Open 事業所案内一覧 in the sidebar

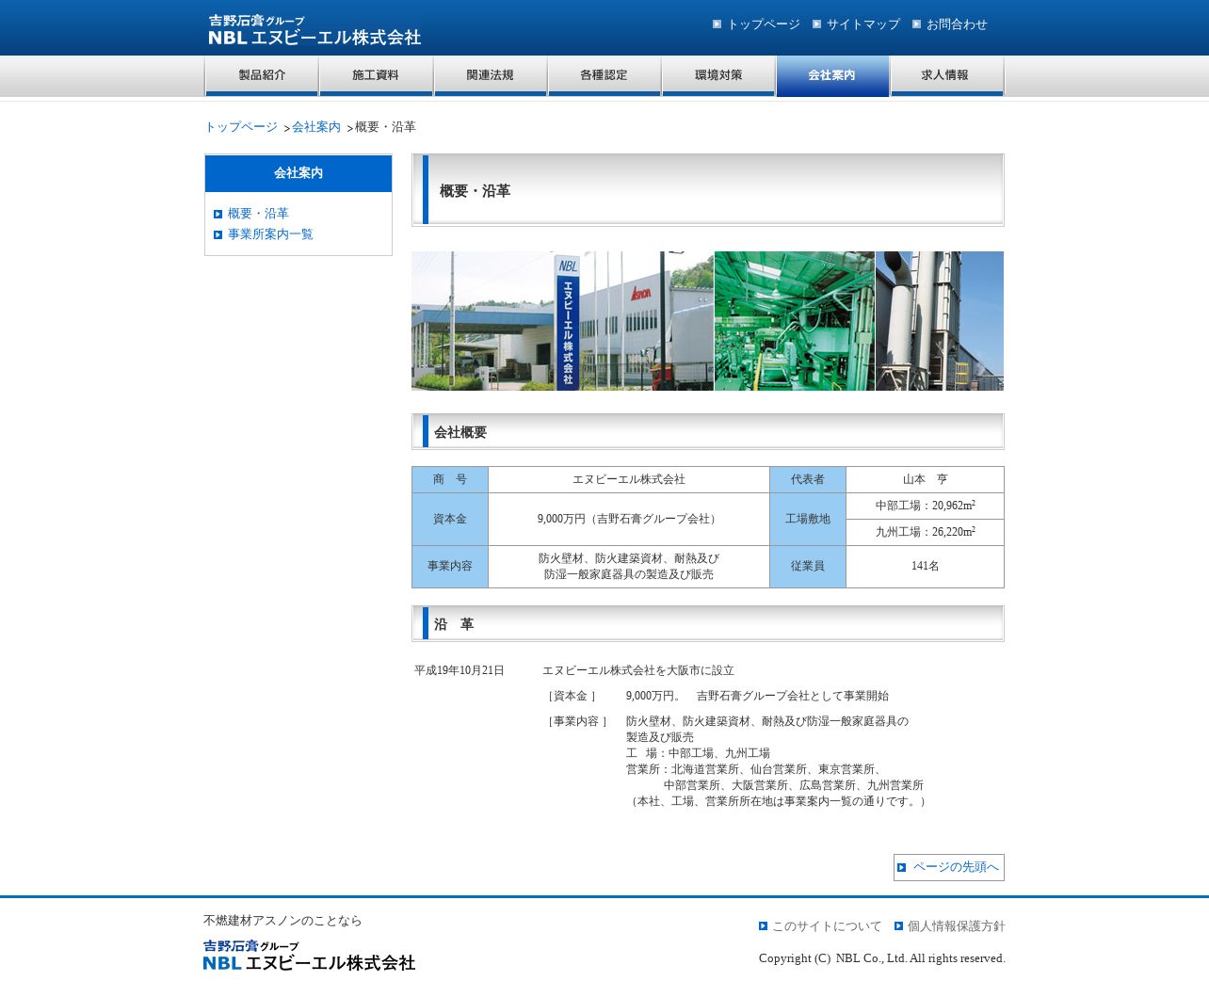point(270,234)
